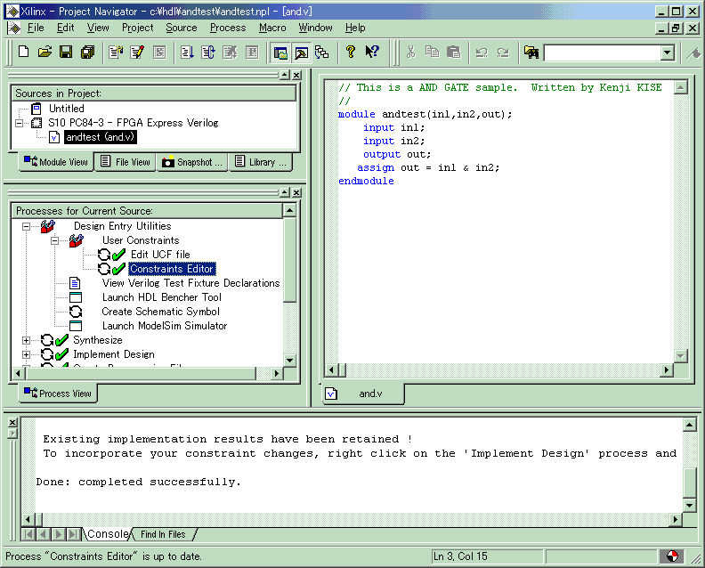Viewport: 705px width, 568px height.
Task: Click the document with curved arrows toolbar icon
Action: pyautogui.click(x=208, y=53)
